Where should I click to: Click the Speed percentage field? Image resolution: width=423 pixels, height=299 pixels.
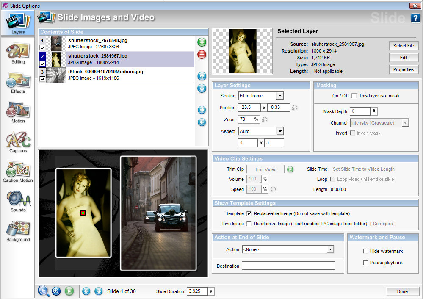(254, 189)
